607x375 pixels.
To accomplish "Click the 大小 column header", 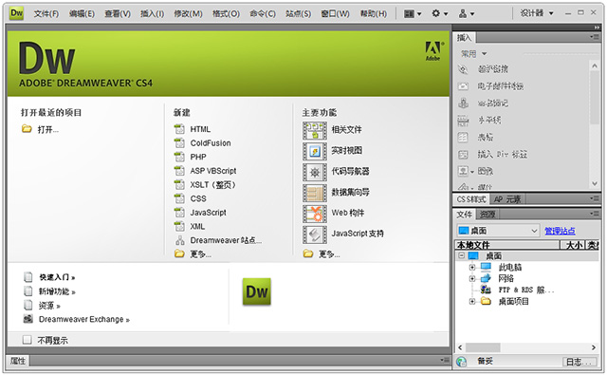I will (x=572, y=245).
